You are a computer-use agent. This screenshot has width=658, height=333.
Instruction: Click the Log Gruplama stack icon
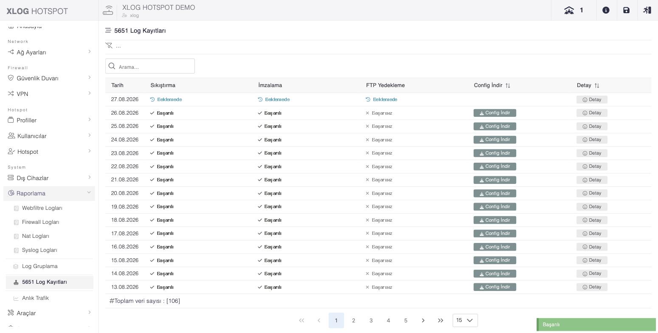point(16,267)
